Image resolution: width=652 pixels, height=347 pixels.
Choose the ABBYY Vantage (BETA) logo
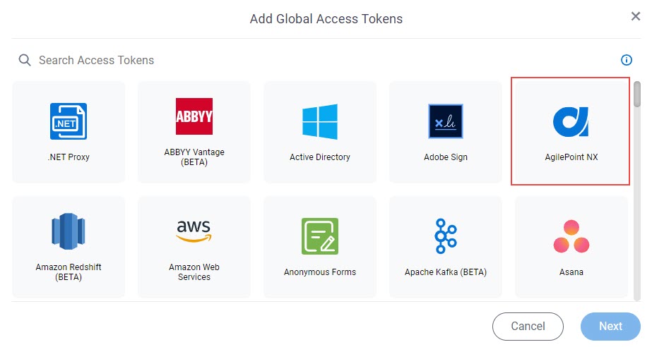[x=194, y=116]
